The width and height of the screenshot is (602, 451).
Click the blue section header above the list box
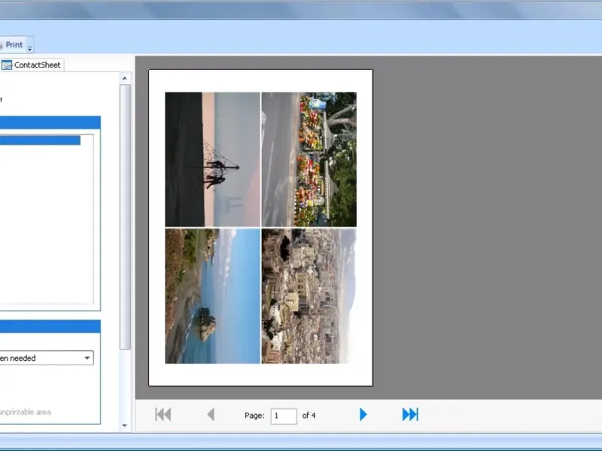(x=50, y=123)
